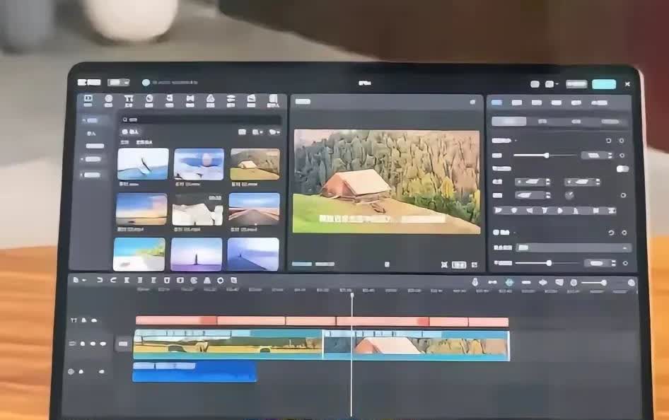Toggle the uniform scale switch
Screen dimensions: 669x420
click(622, 169)
